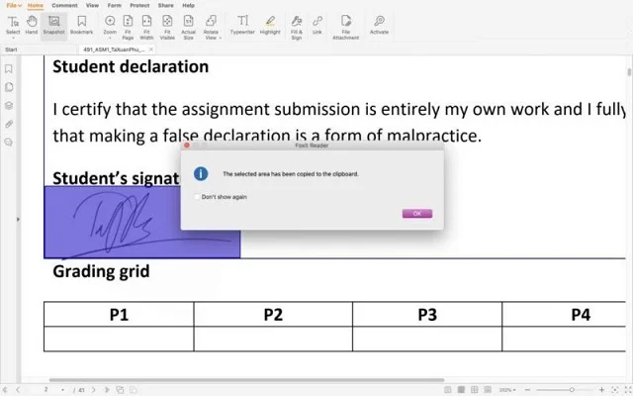Switch to the Share ribbon tab

point(165,5)
